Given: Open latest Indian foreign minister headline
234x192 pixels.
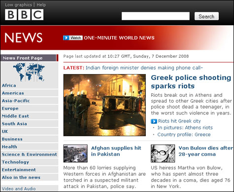Looking at the screenshot, I should click(144, 68).
